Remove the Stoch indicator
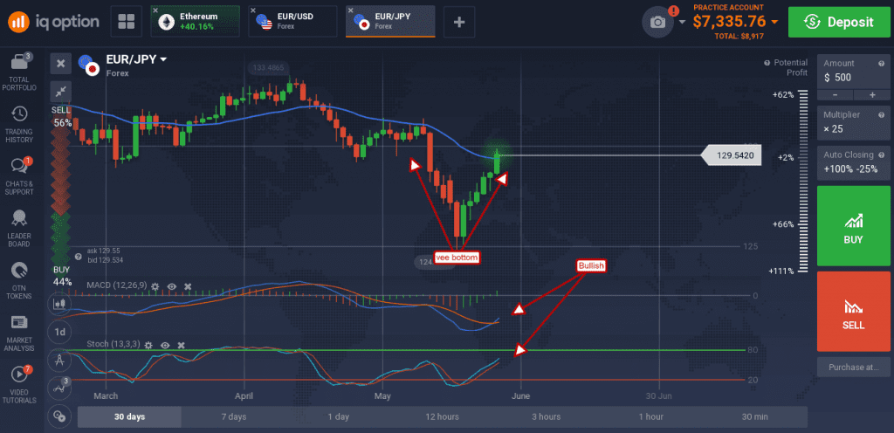 (x=181, y=345)
